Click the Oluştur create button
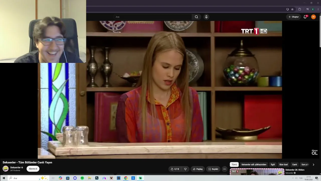321x181 pixels. (x=293, y=17)
